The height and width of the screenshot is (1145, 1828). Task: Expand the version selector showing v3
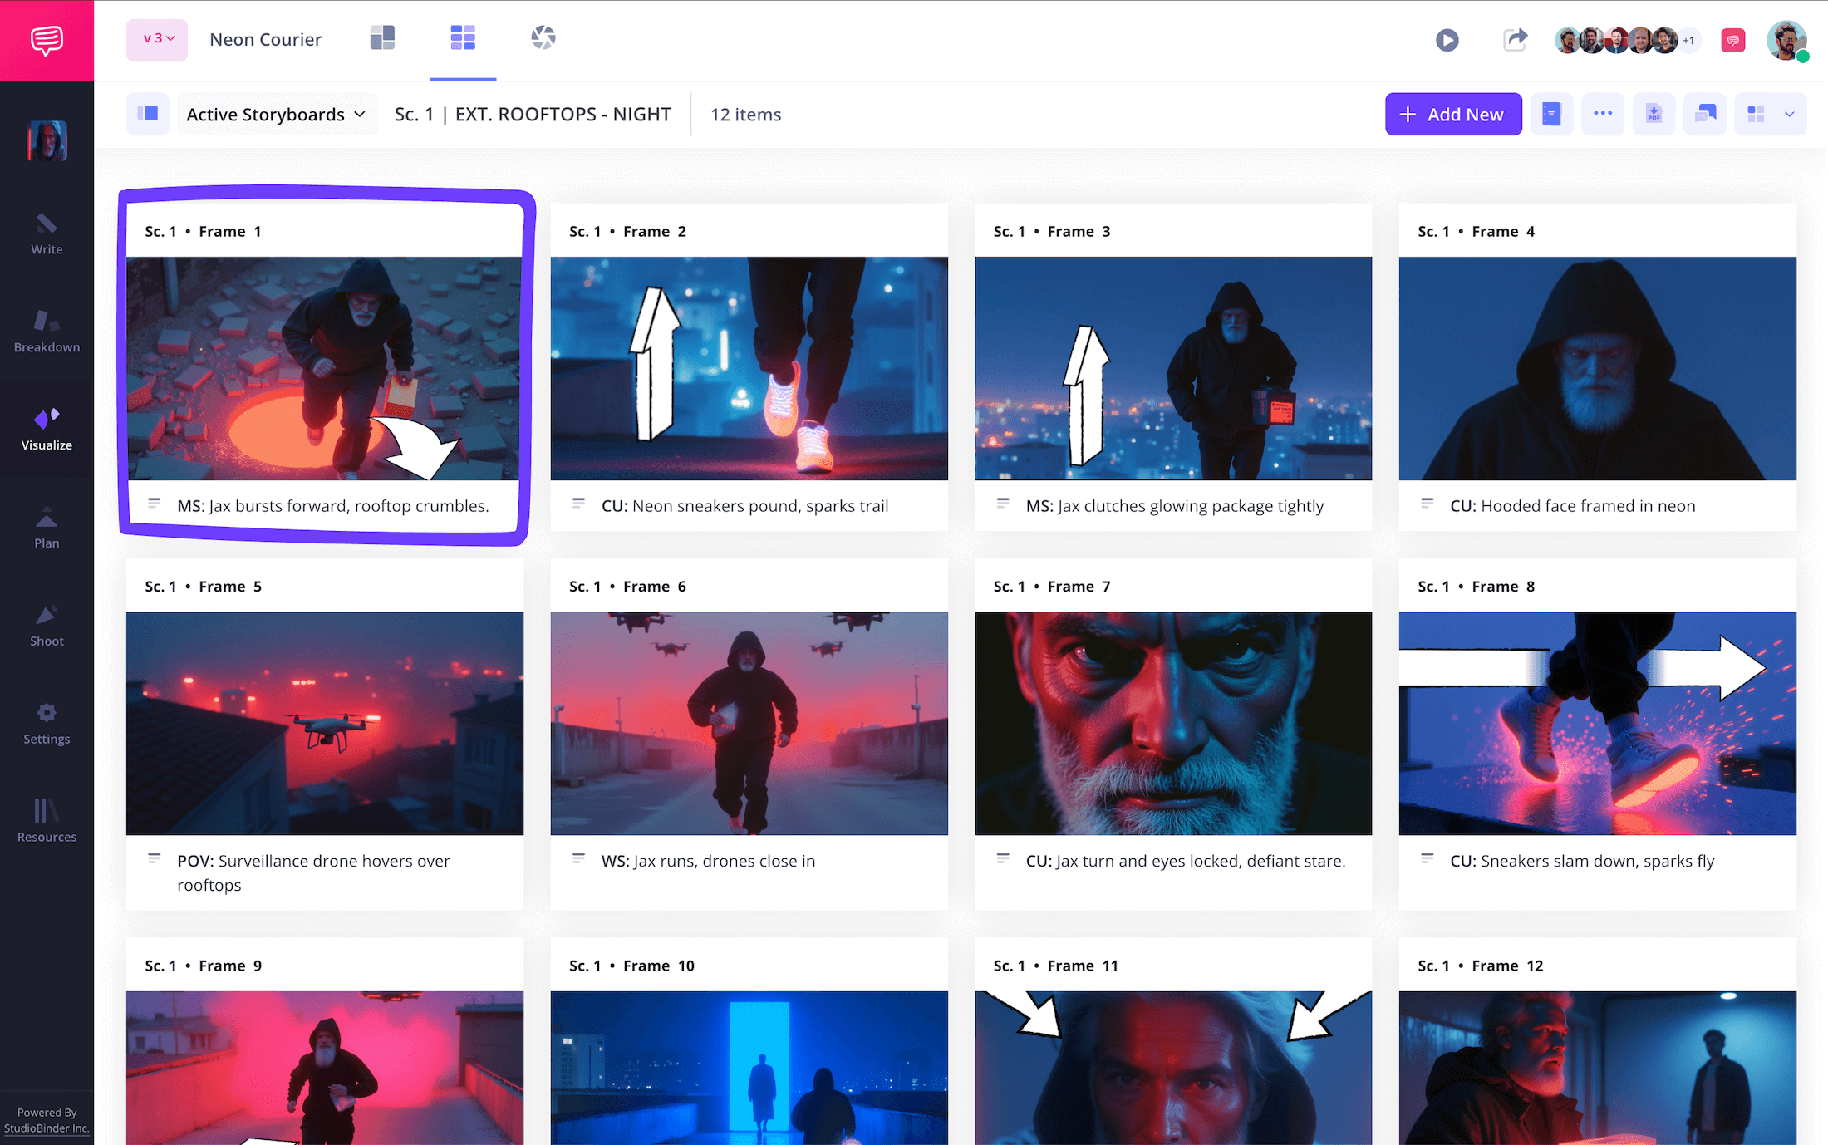click(x=156, y=39)
